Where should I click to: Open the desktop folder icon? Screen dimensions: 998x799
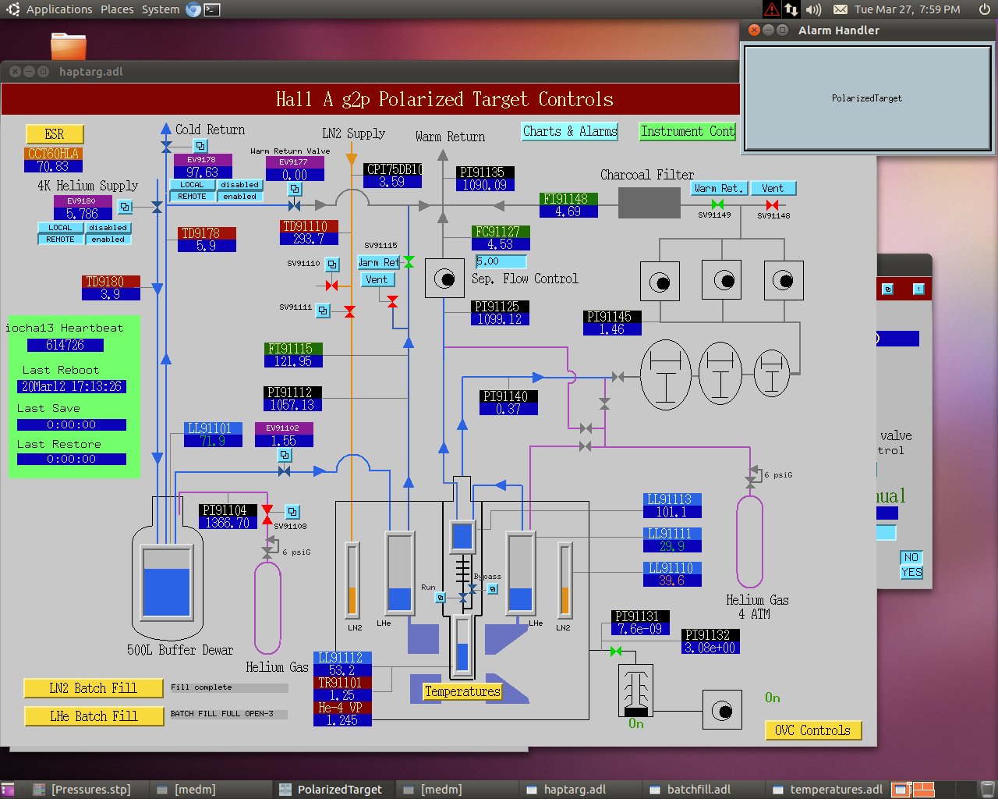coord(69,46)
